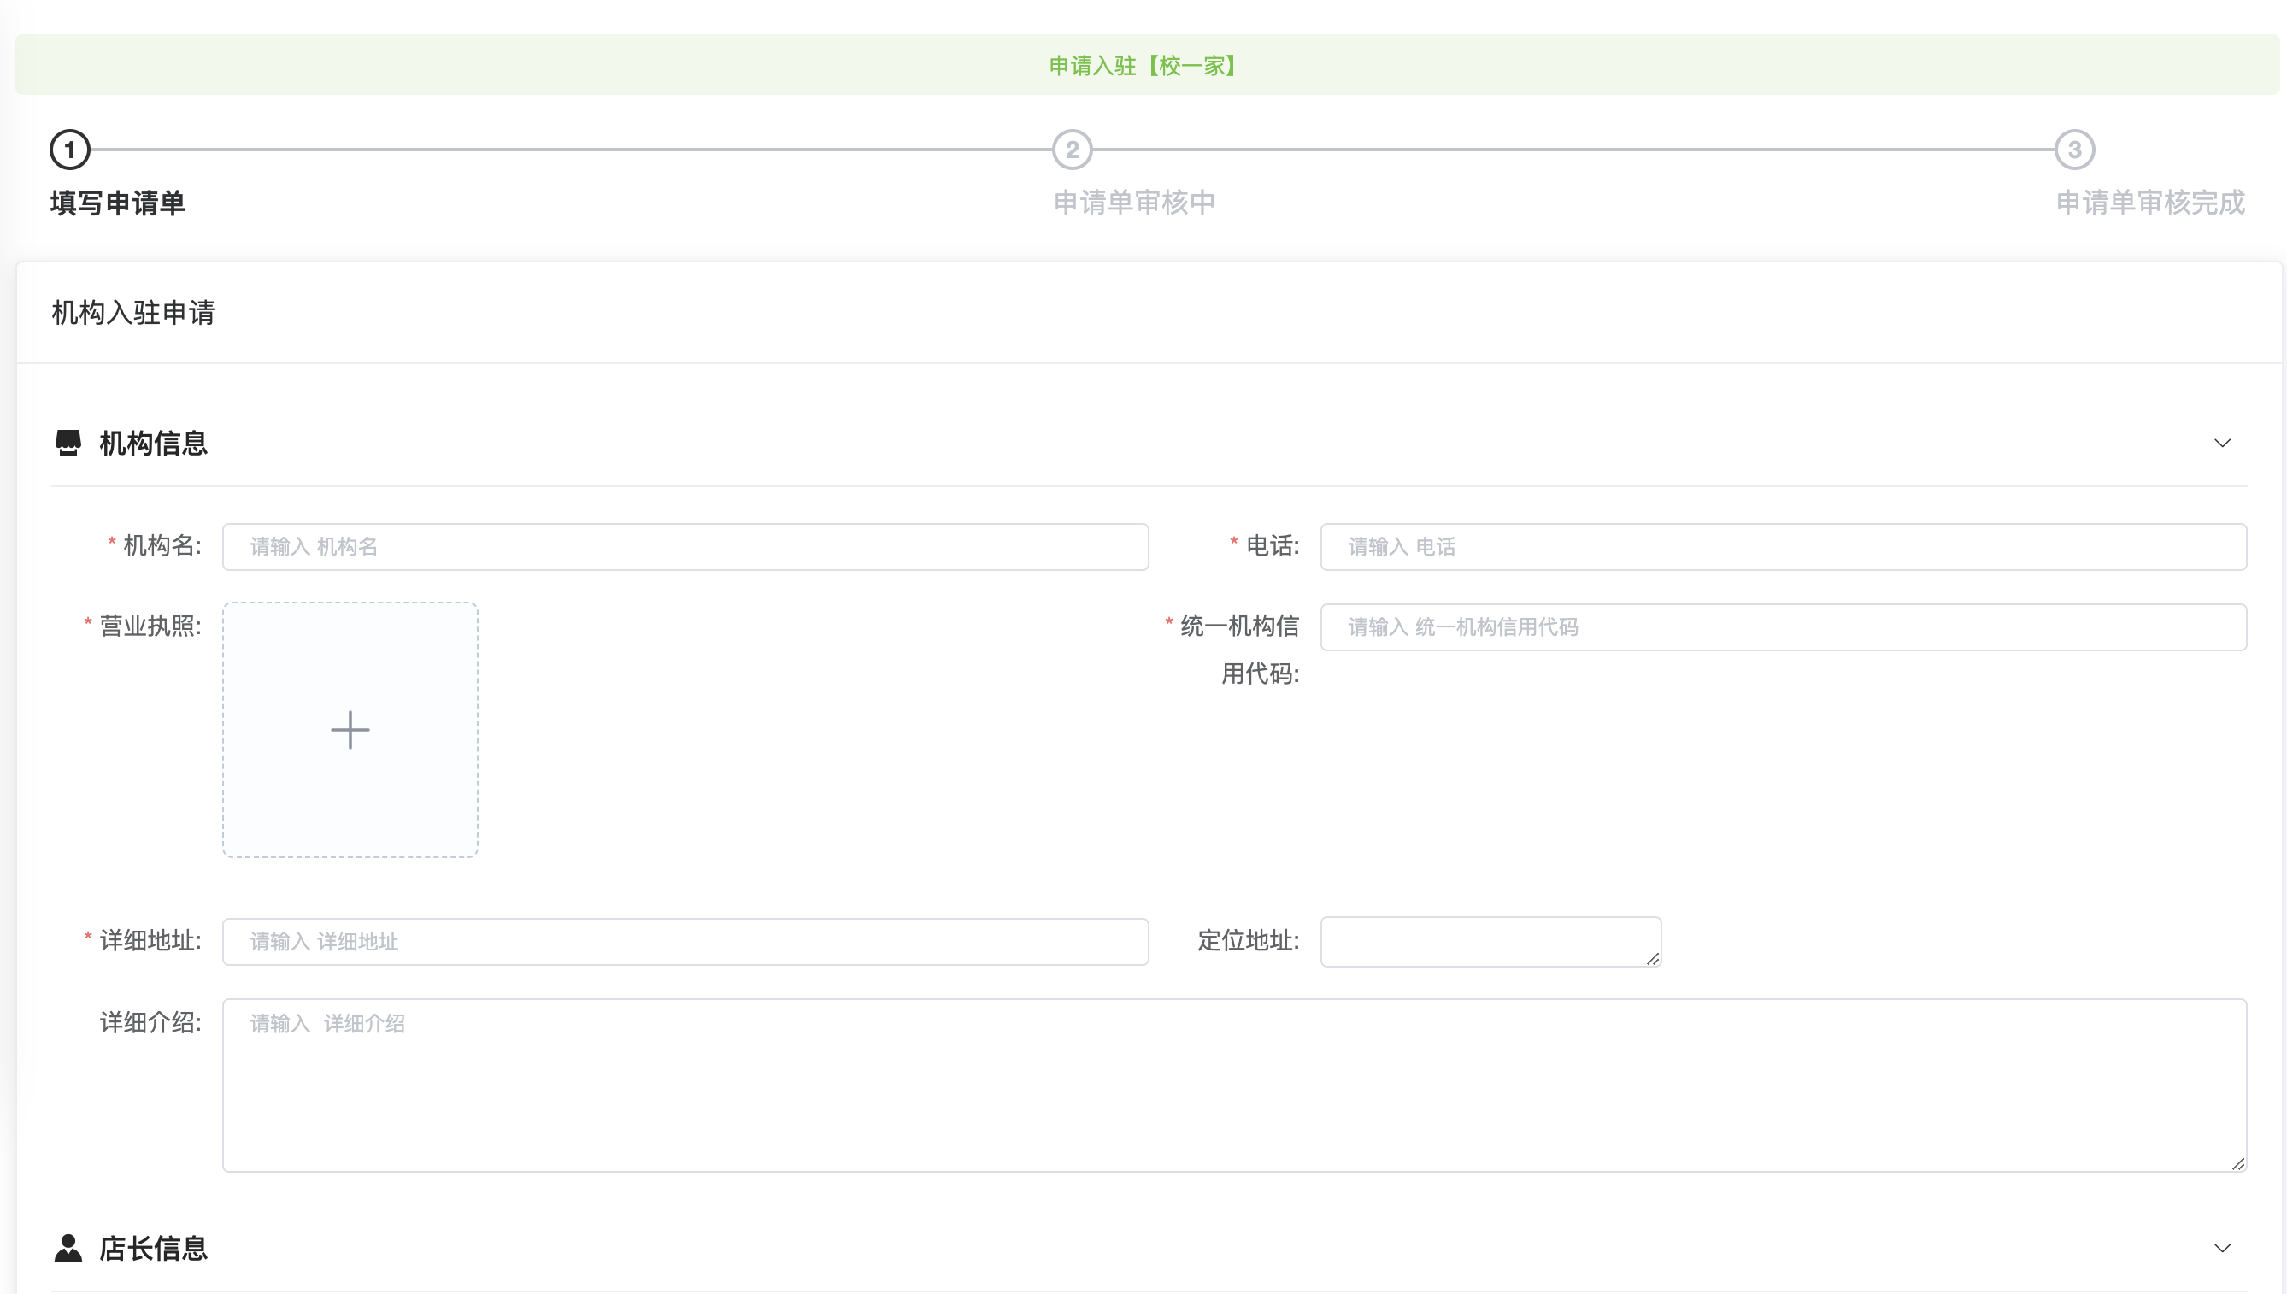Viewport: 2287px width, 1294px height.
Task: Click the 申请入驻【校一家】 banner text
Action: (x=1143, y=66)
